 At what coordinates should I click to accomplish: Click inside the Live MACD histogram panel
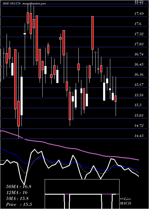pyautogui.click(x=82, y=194)
